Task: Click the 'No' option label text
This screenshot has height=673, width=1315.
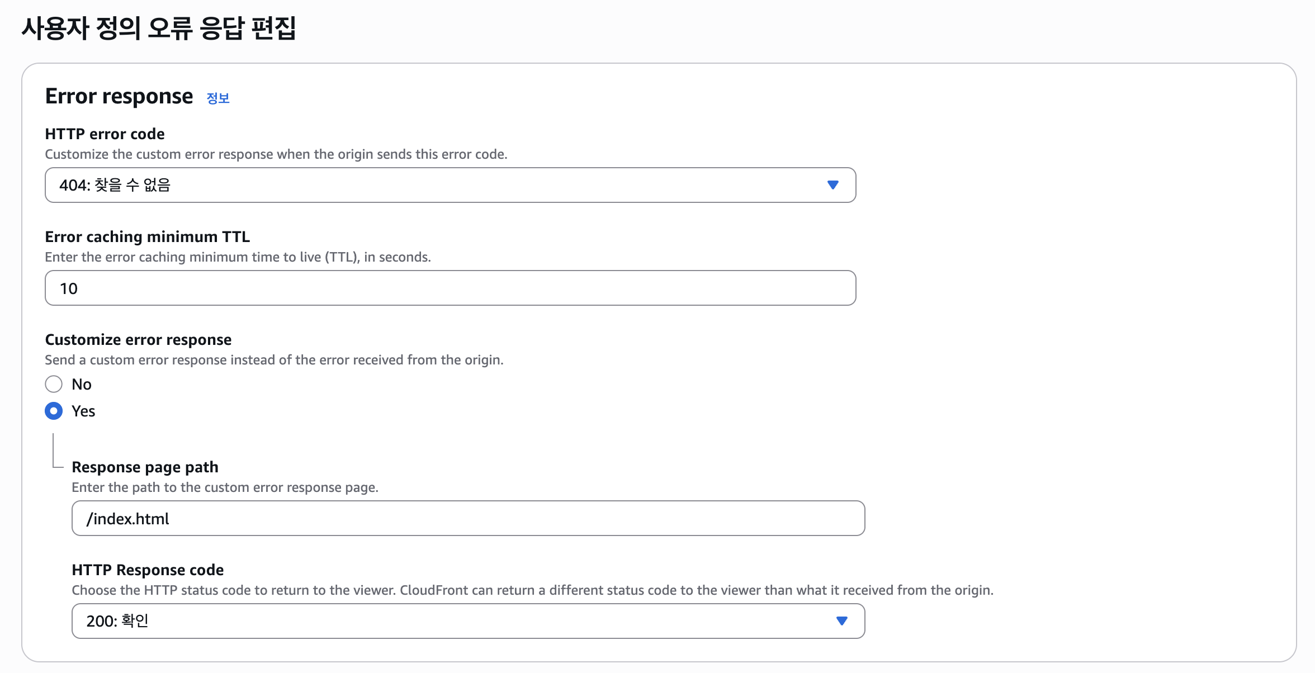Action: 82,385
